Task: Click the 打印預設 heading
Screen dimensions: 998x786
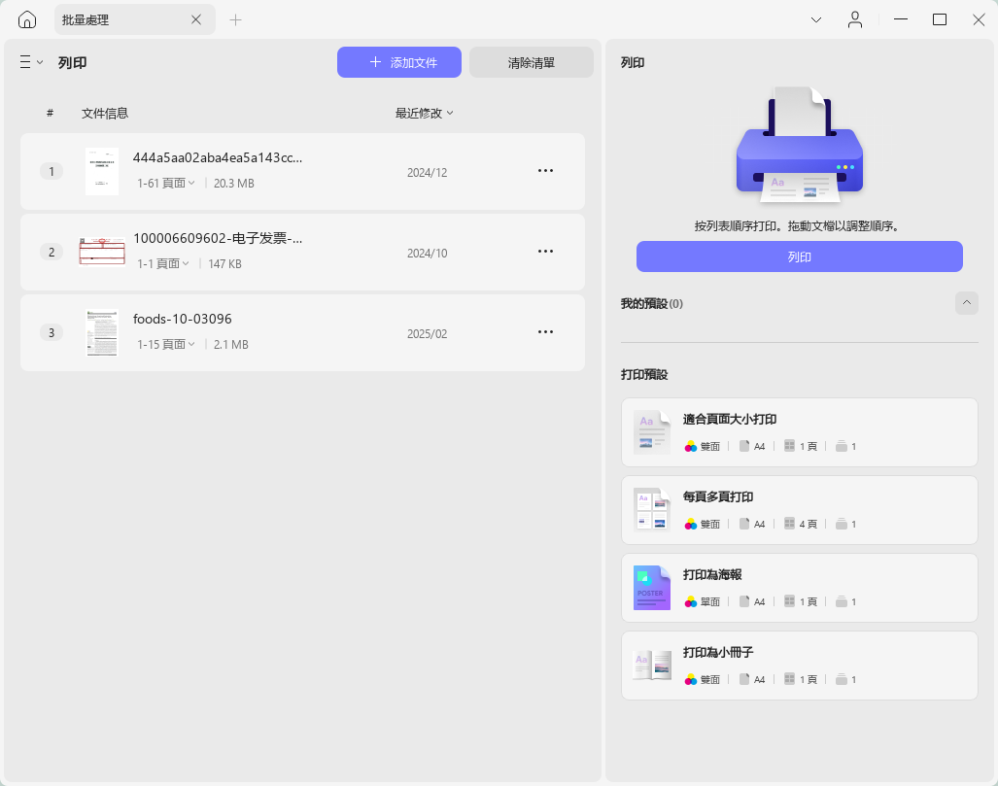Action: (x=644, y=374)
